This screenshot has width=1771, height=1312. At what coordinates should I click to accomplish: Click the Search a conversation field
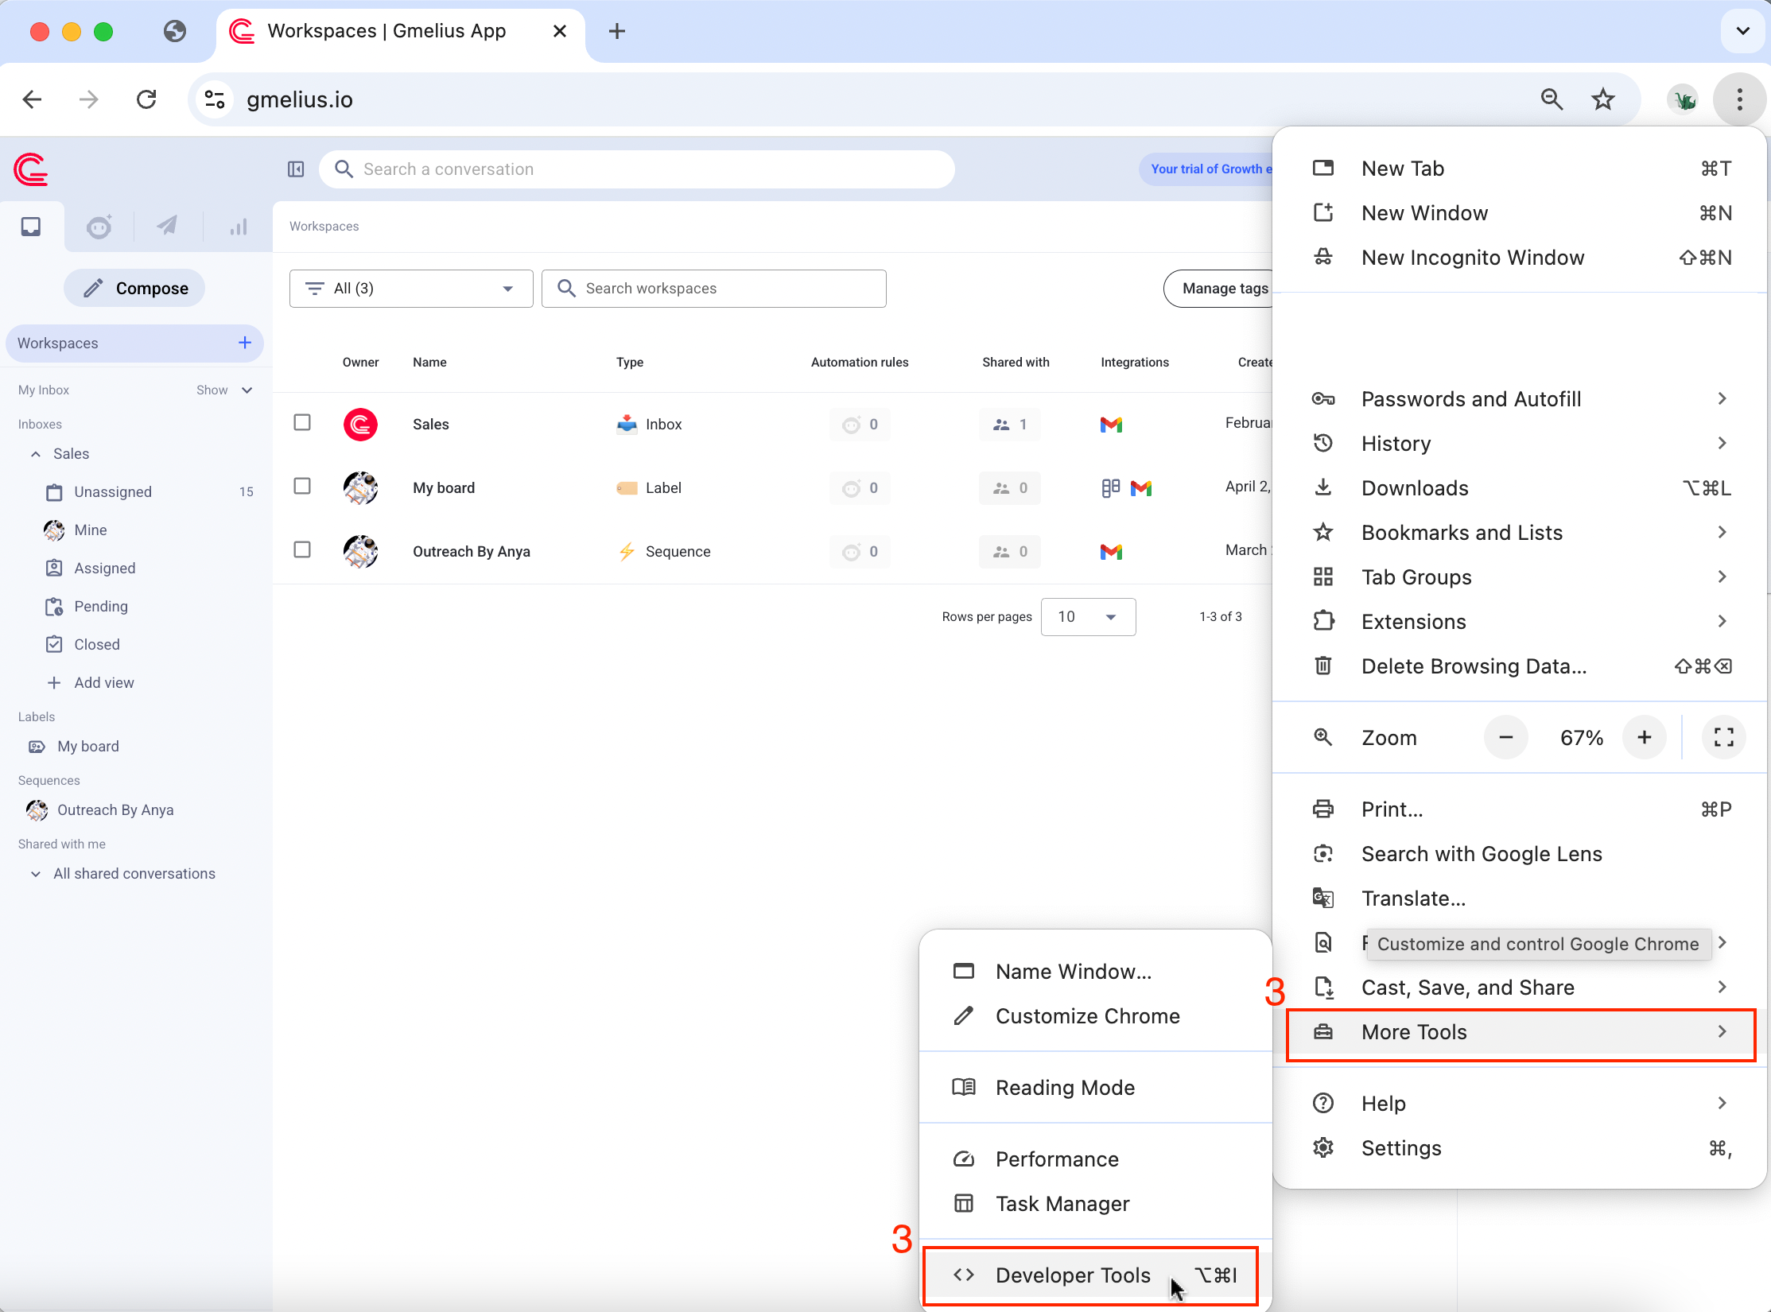pyautogui.click(x=636, y=169)
